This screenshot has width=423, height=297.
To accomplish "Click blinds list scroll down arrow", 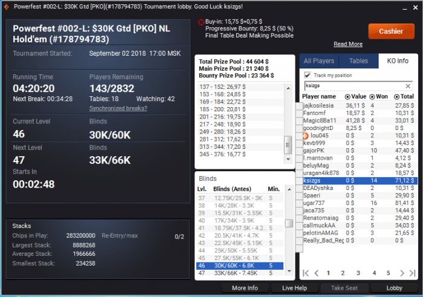I will [289, 271].
